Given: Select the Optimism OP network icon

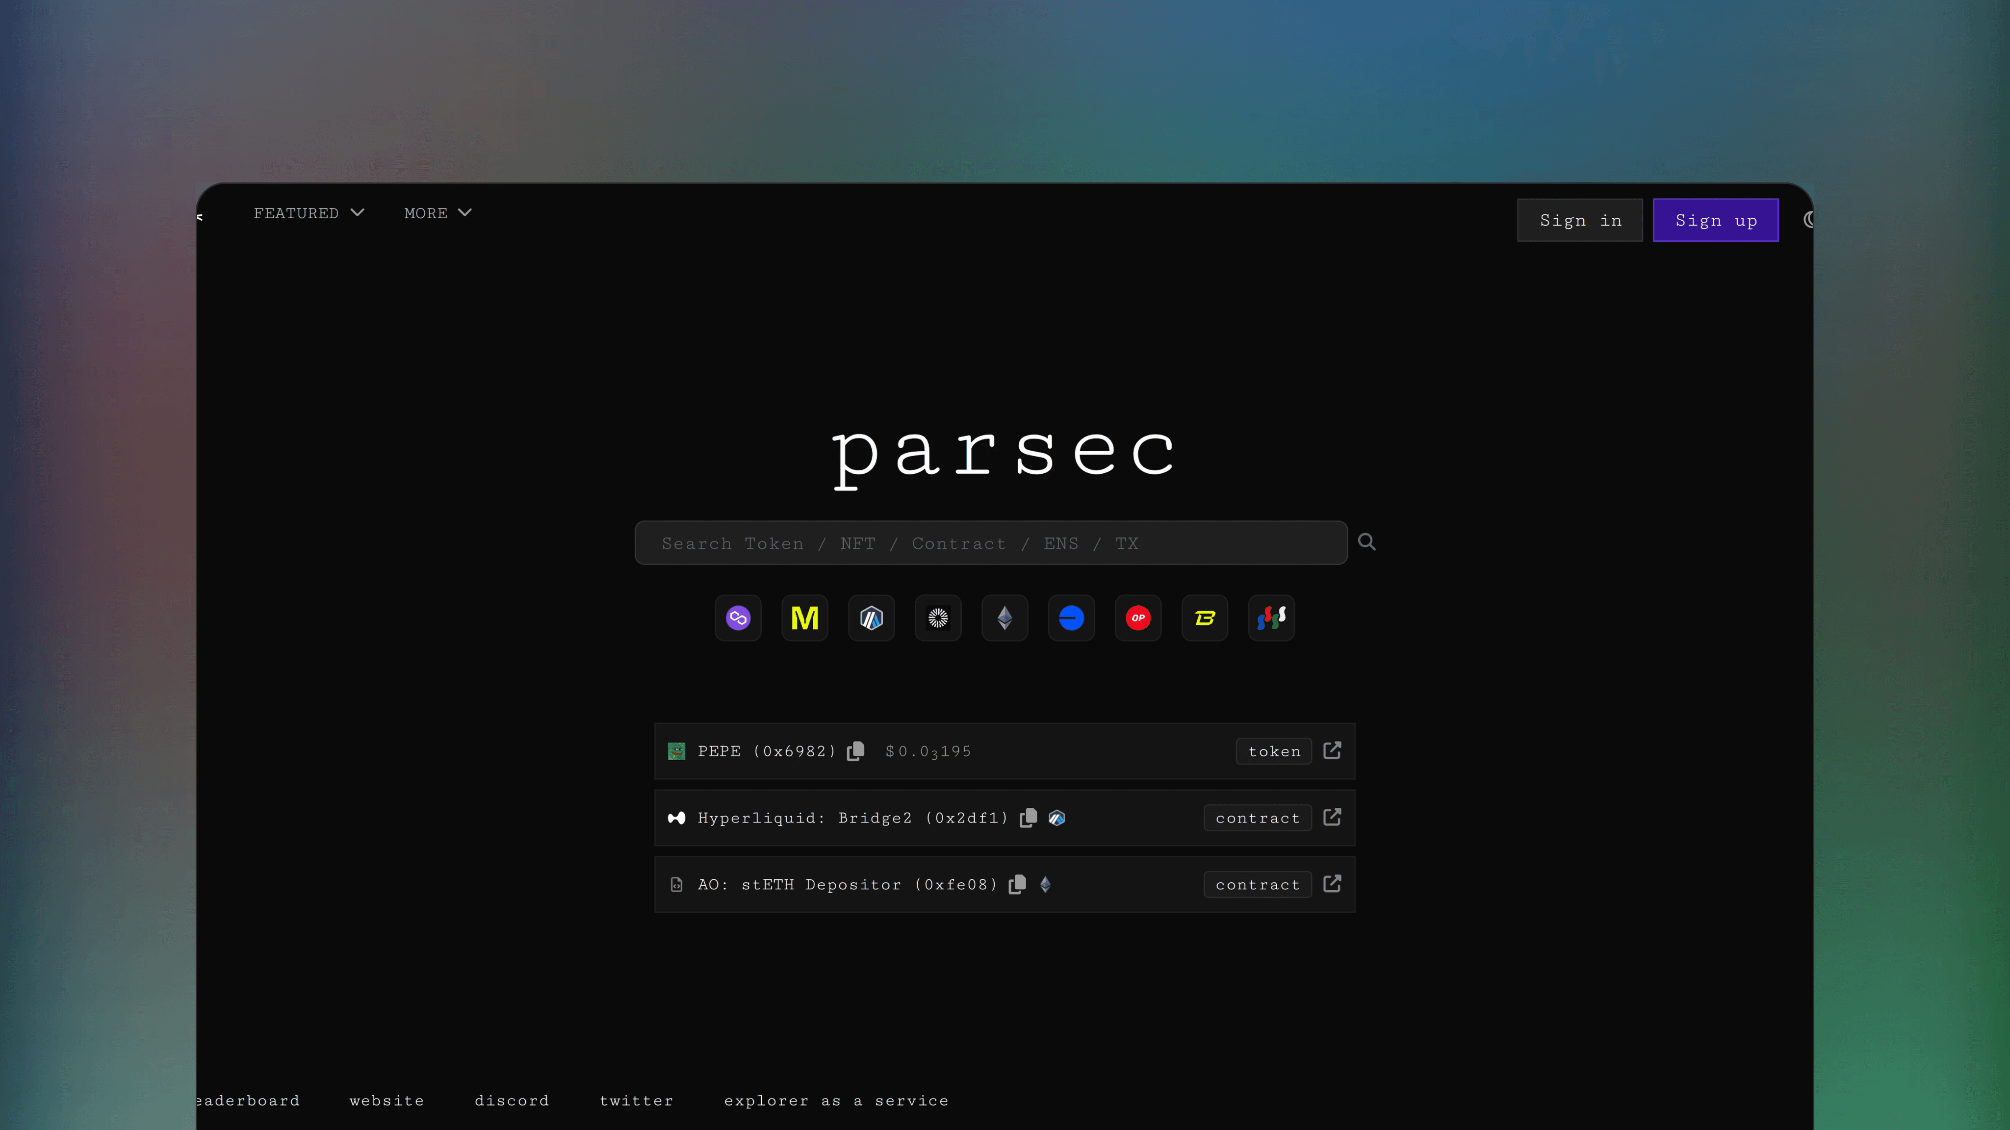Looking at the screenshot, I should 1137,618.
